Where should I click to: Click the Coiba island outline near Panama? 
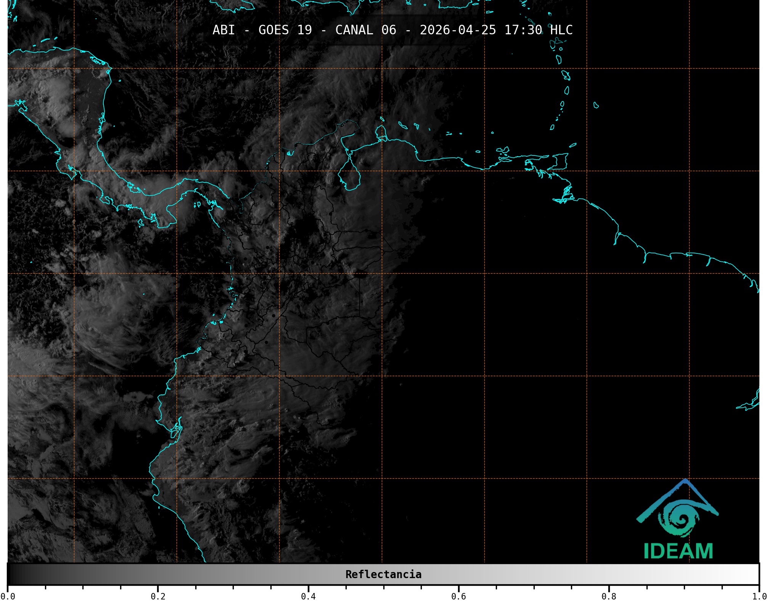click(141, 222)
